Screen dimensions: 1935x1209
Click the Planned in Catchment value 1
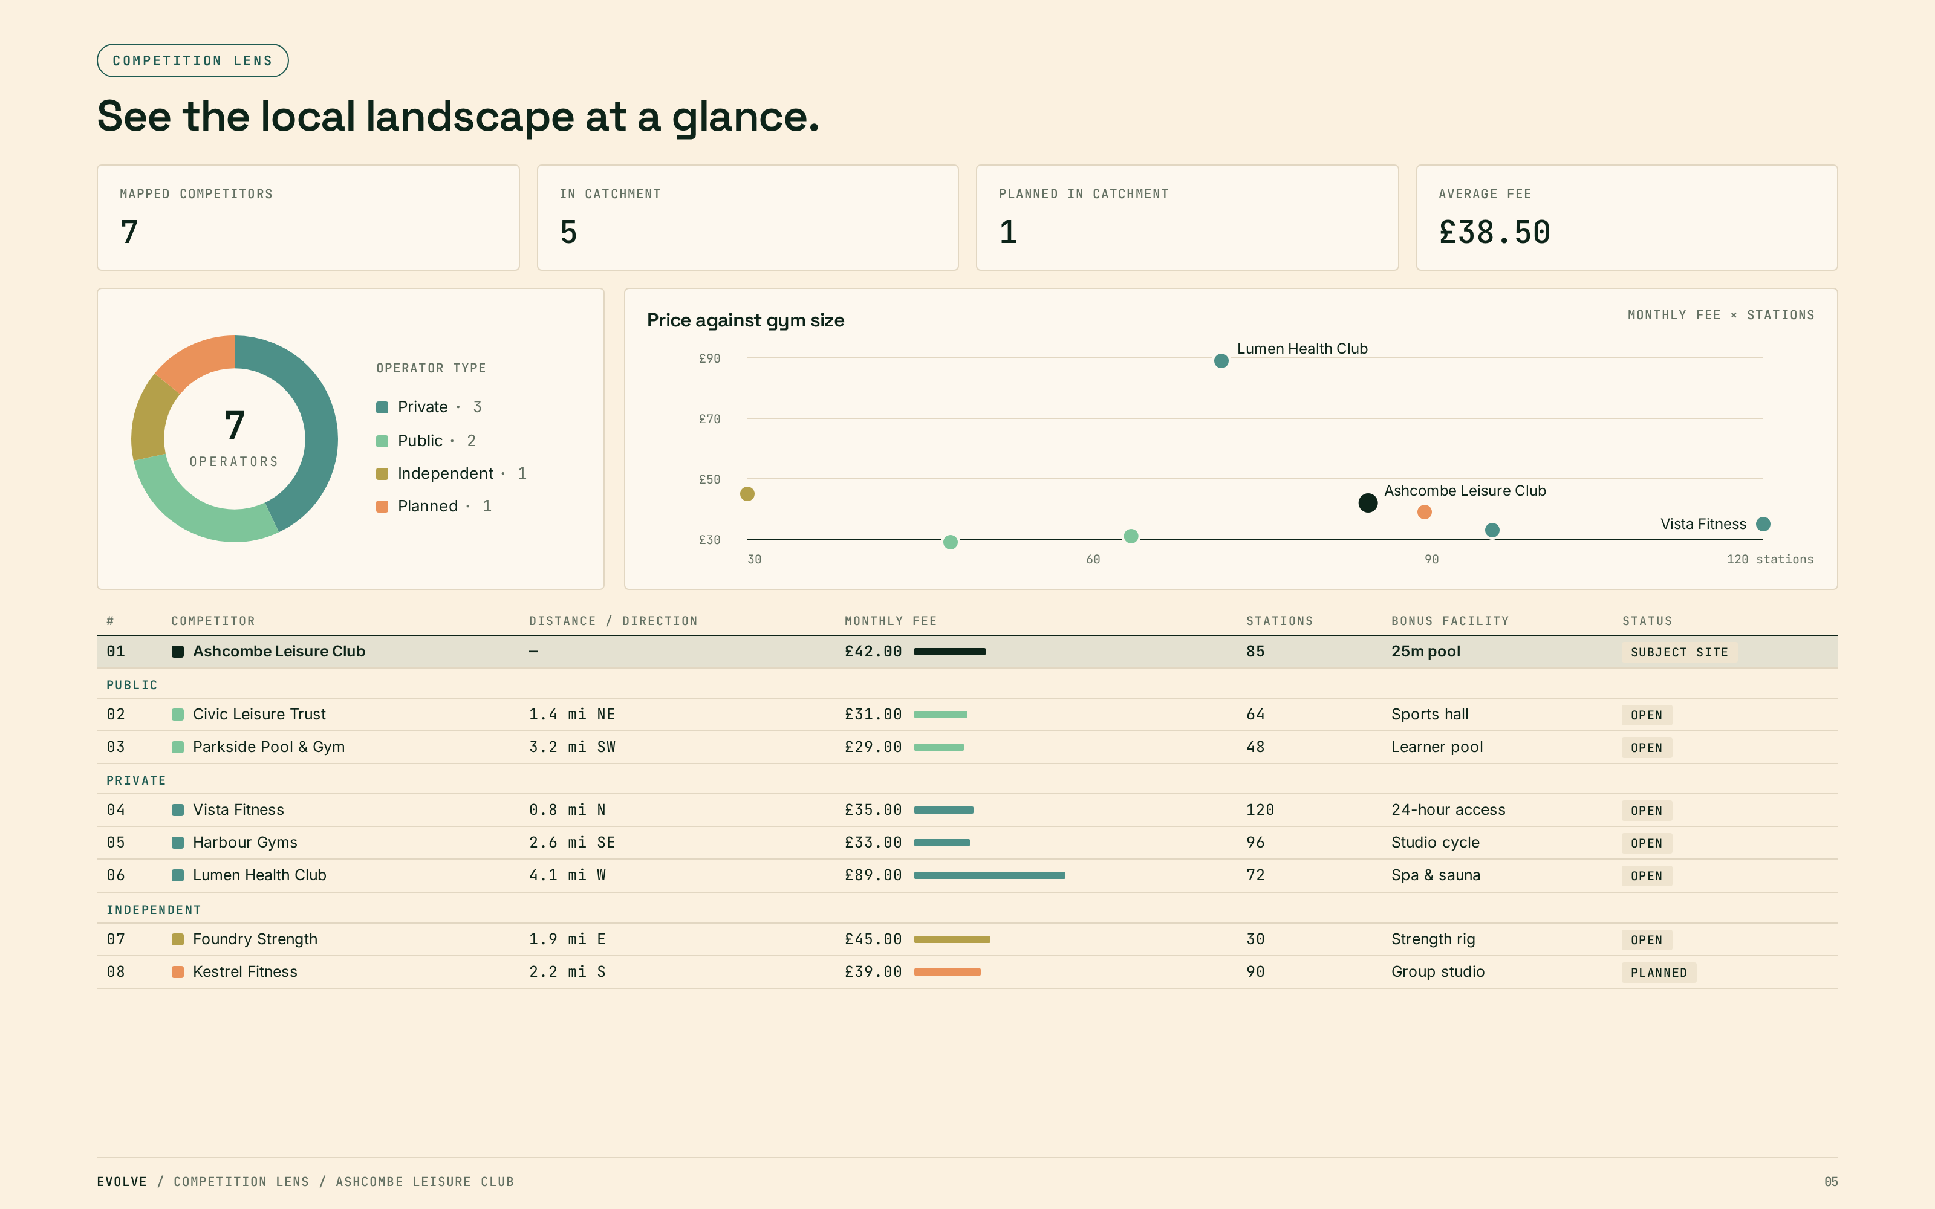point(1008,233)
